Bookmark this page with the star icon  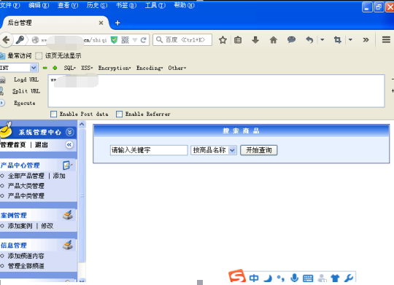(x=223, y=39)
